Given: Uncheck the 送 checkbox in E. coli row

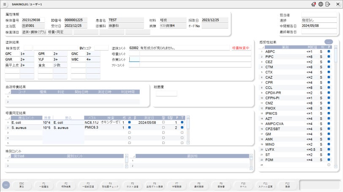Looking at the screenshot, I should click(130, 122).
